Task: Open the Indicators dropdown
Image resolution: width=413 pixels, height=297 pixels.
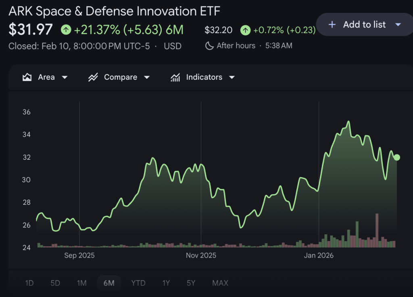Action: (x=232, y=77)
